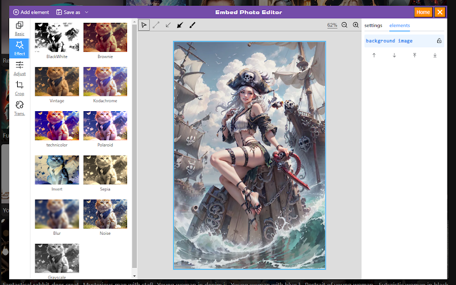Switch to the settings tab
The width and height of the screenshot is (456, 285).
coord(373,25)
